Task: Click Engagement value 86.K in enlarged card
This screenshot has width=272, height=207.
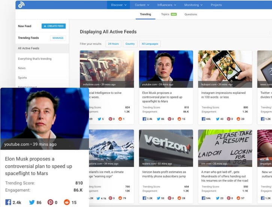Action: coord(78,190)
